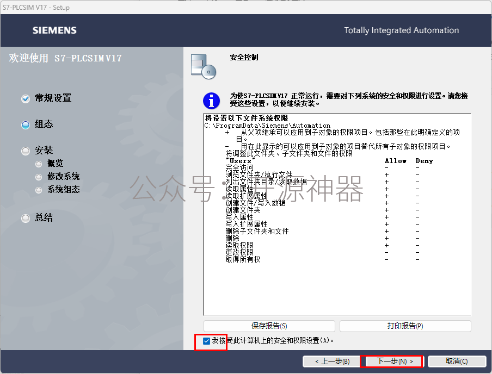Viewport: 492px width, 374px height.
Task: Click the 欢迎使用 S7-PLCSIM V17 title
Action: pos(65,58)
